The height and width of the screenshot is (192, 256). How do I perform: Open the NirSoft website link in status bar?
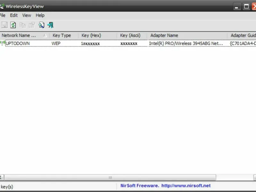[186, 186]
